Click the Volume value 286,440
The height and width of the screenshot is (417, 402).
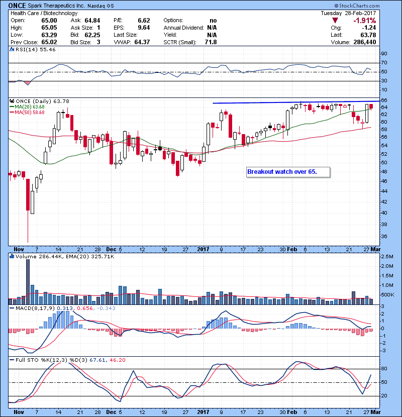365,42
